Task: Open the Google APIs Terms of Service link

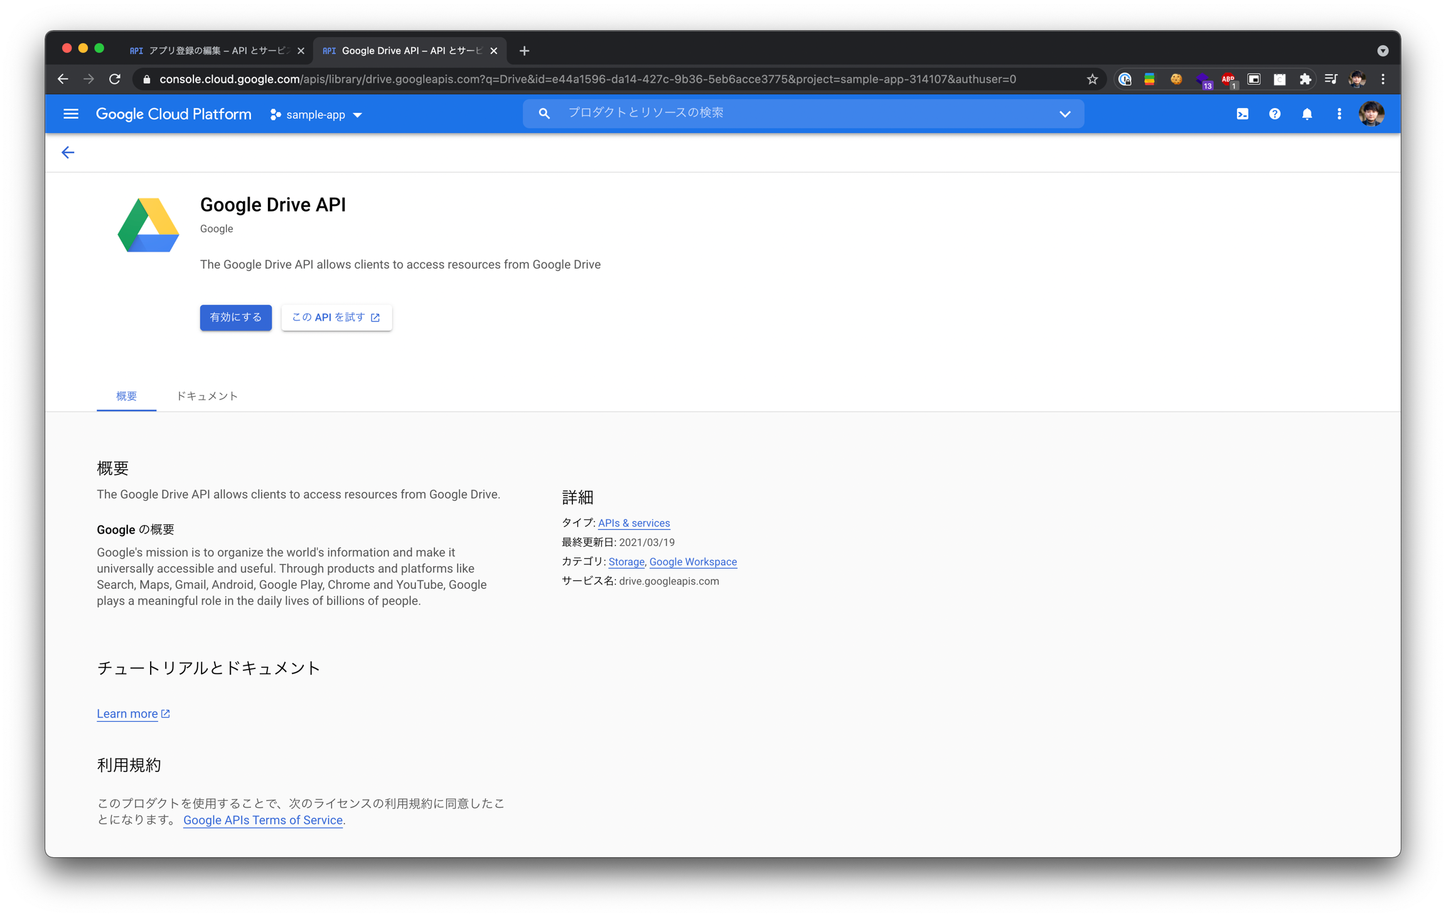Action: [262, 820]
